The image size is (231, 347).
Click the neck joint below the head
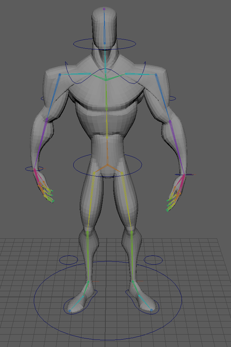pos(105,43)
